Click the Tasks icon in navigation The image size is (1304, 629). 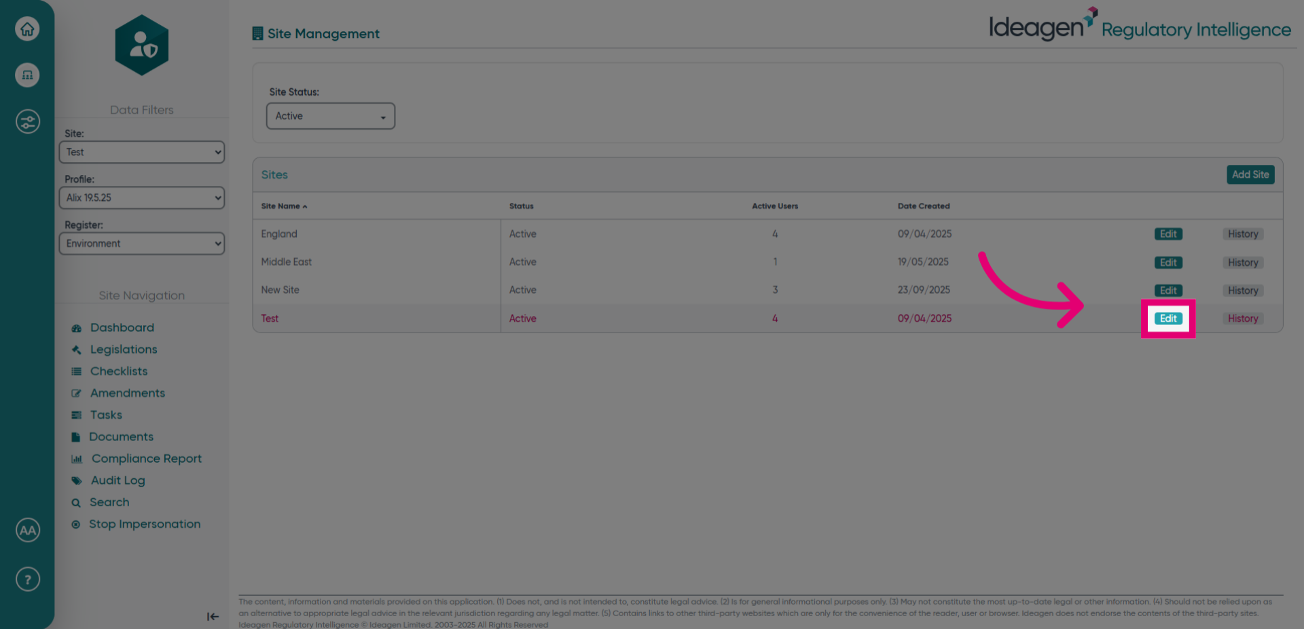pos(76,415)
